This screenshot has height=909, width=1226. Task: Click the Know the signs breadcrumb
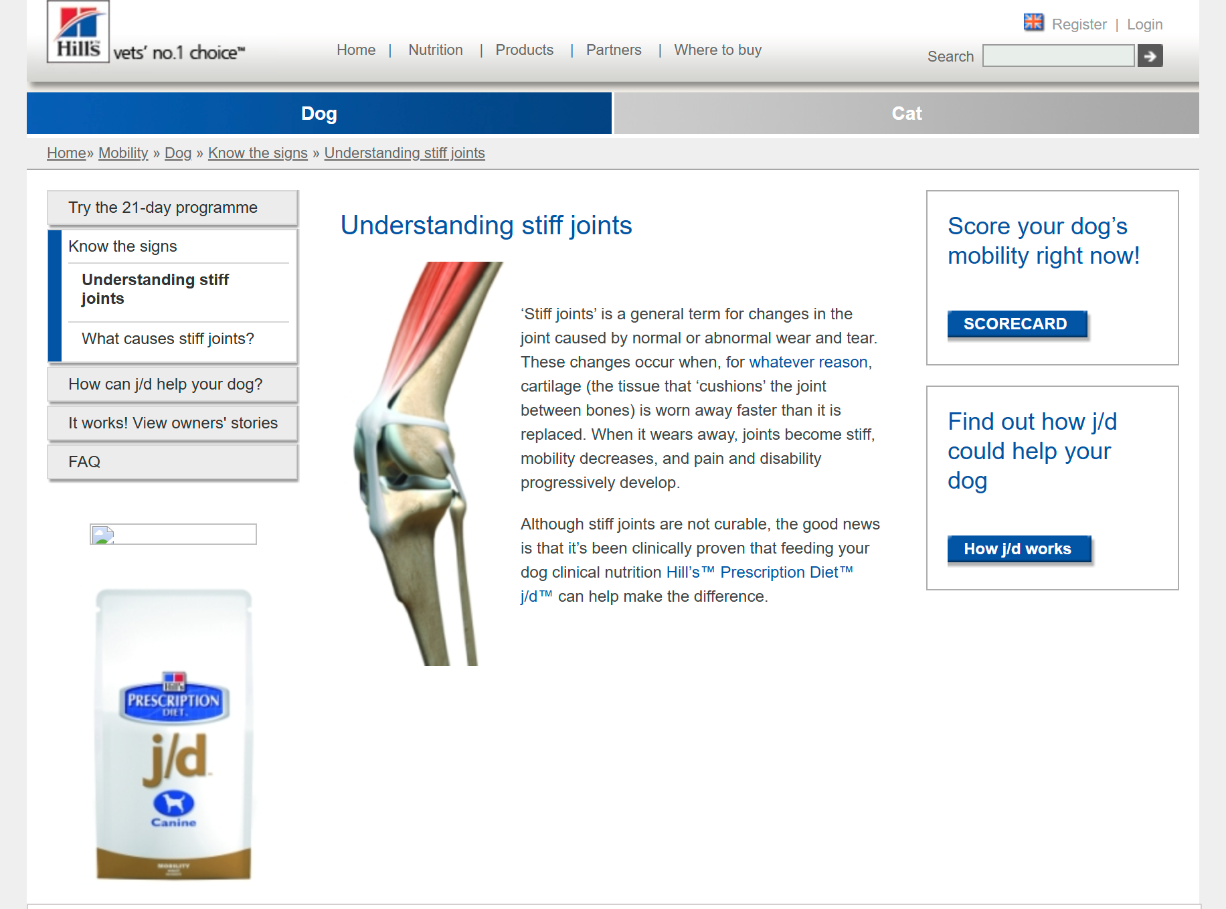[258, 153]
